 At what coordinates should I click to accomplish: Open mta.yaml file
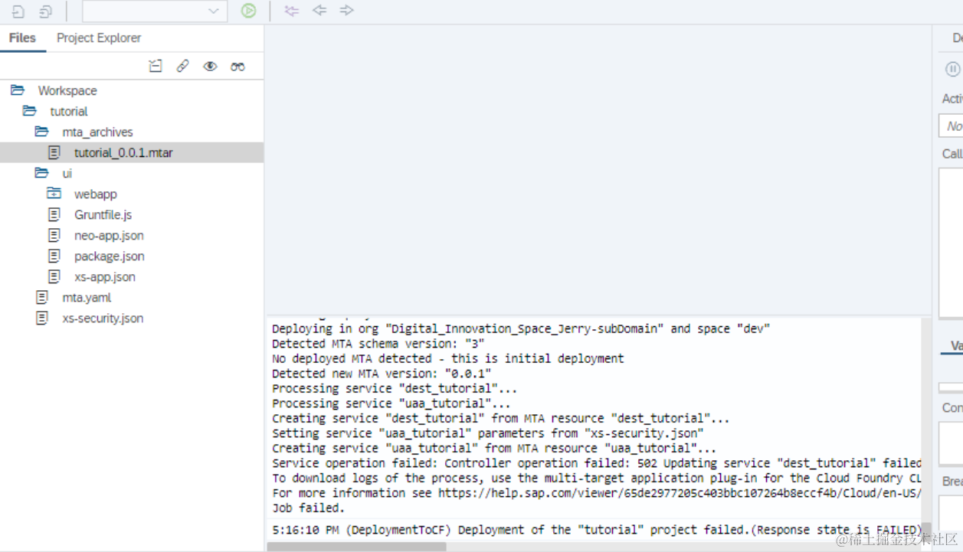87,297
